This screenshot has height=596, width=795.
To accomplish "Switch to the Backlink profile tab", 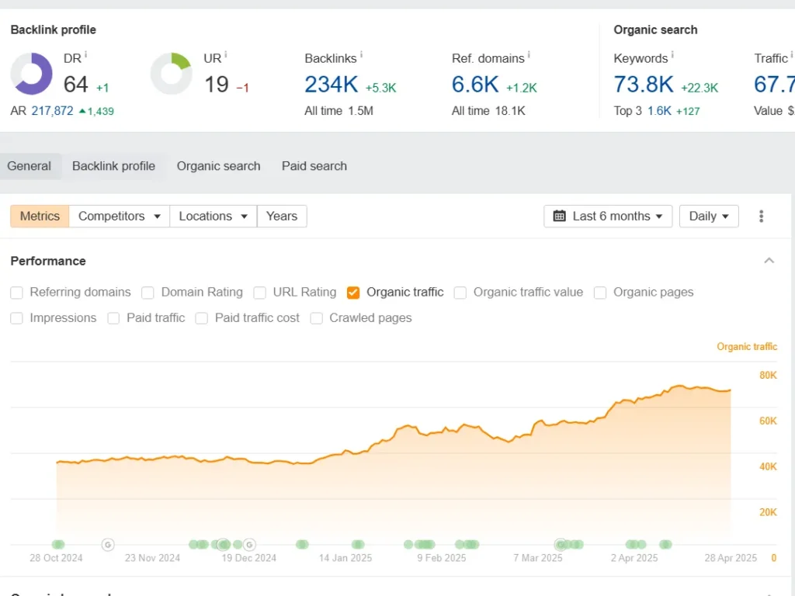I will pos(113,166).
